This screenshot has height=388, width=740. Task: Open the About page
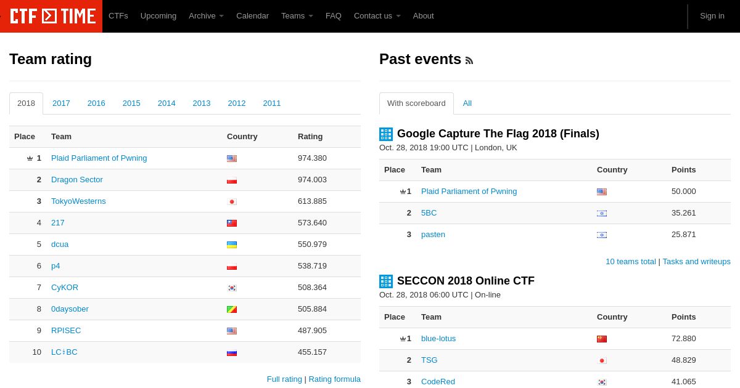coord(424,16)
